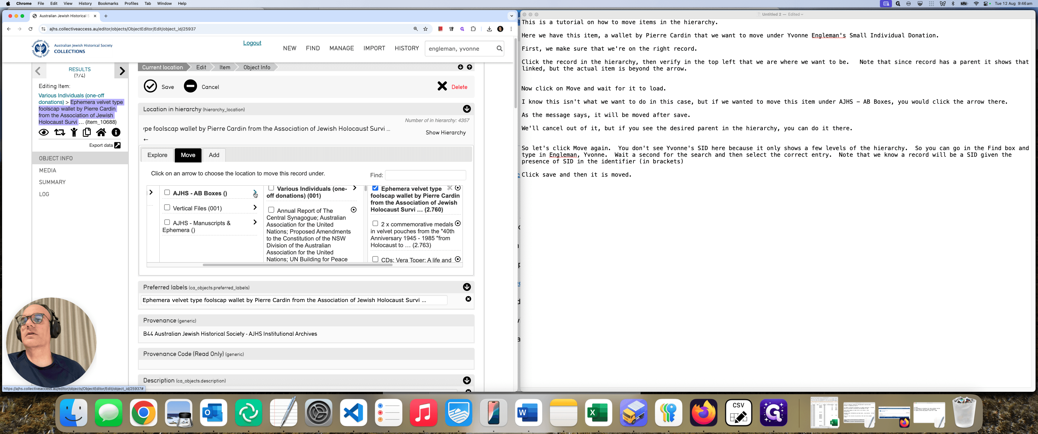Click the Logout link
The width and height of the screenshot is (1038, 434).
252,43
